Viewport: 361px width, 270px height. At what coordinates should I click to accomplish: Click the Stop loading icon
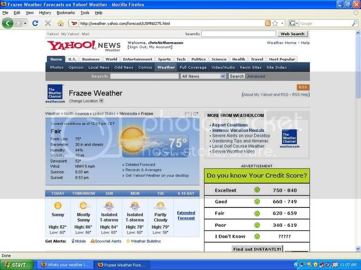pos(48,23)
